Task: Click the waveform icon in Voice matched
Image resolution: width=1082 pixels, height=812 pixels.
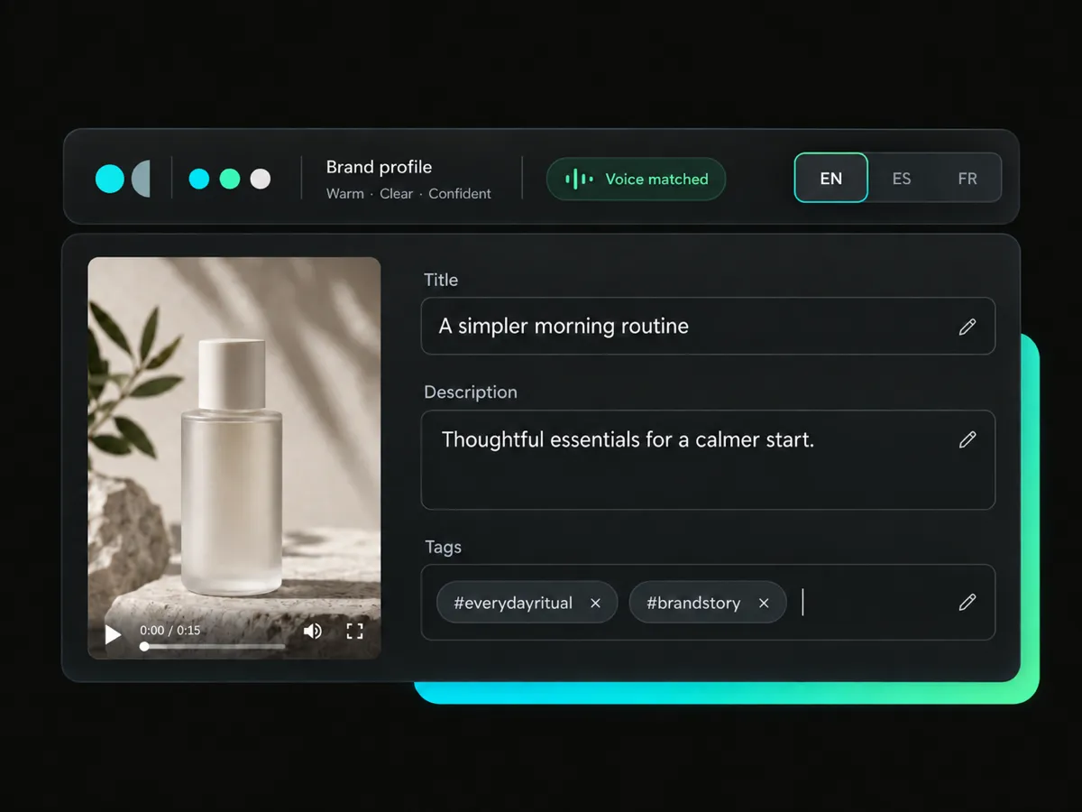Action: coord(579,180)
